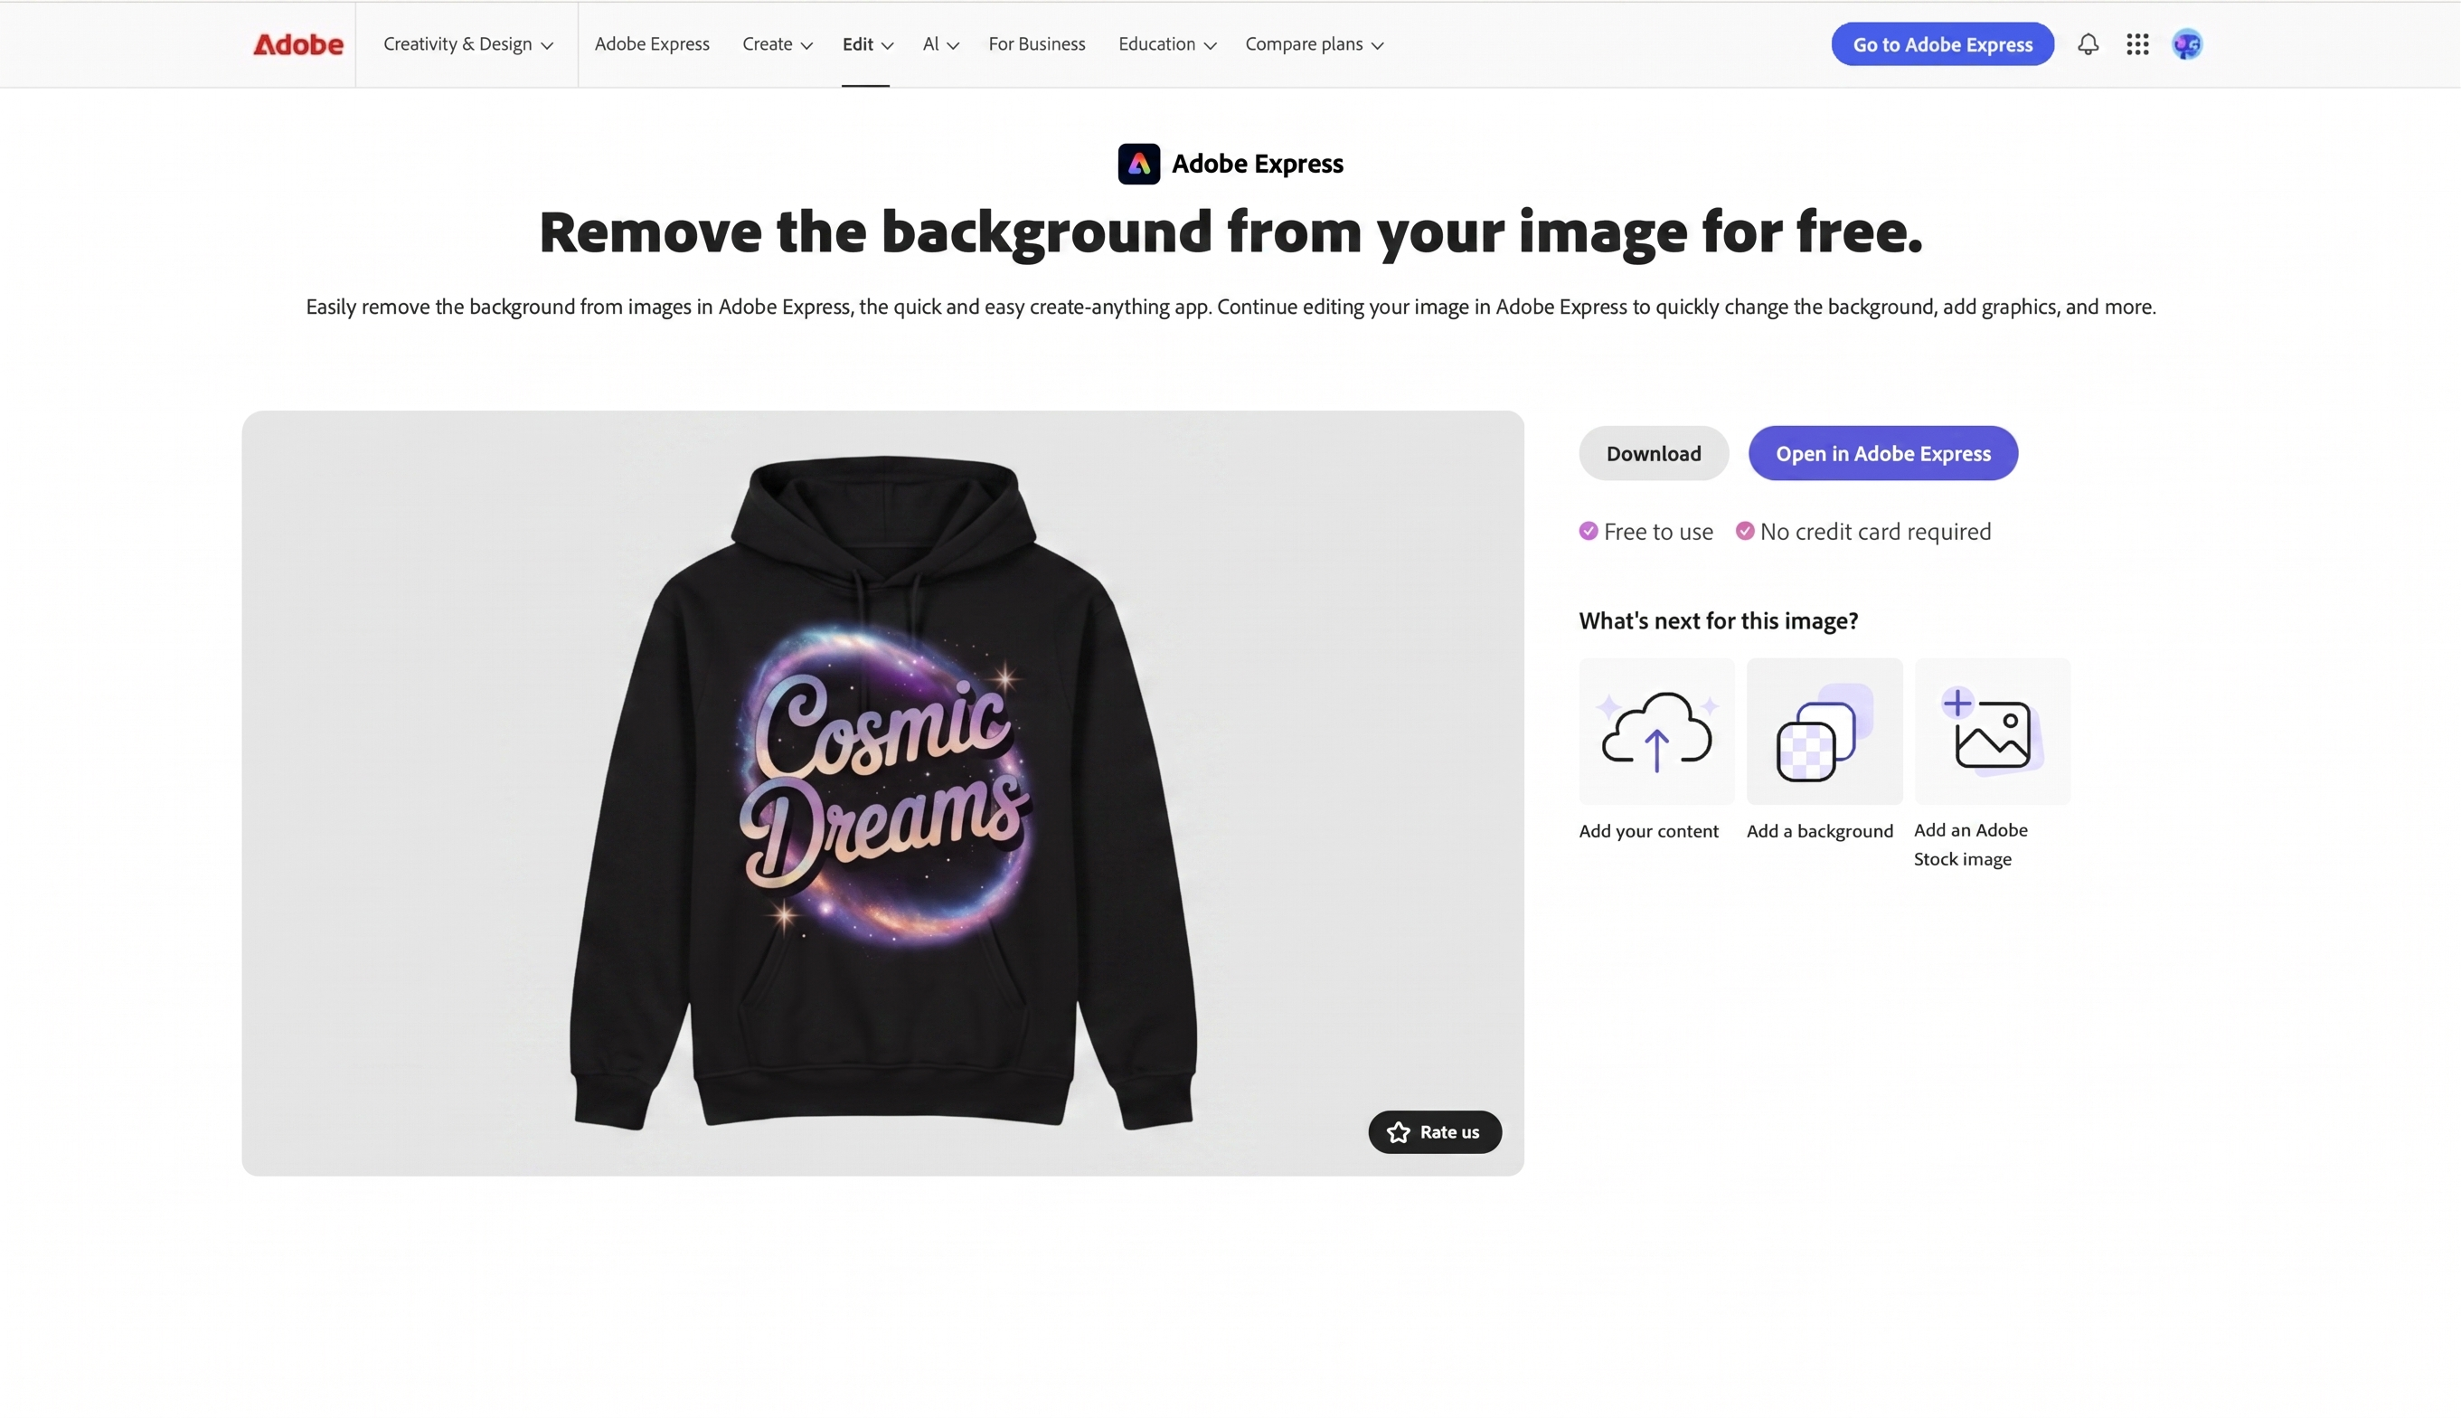
Task: Click the Adobe Express app logo icon
Action: pyautogui.click(x=1139, y=164)
